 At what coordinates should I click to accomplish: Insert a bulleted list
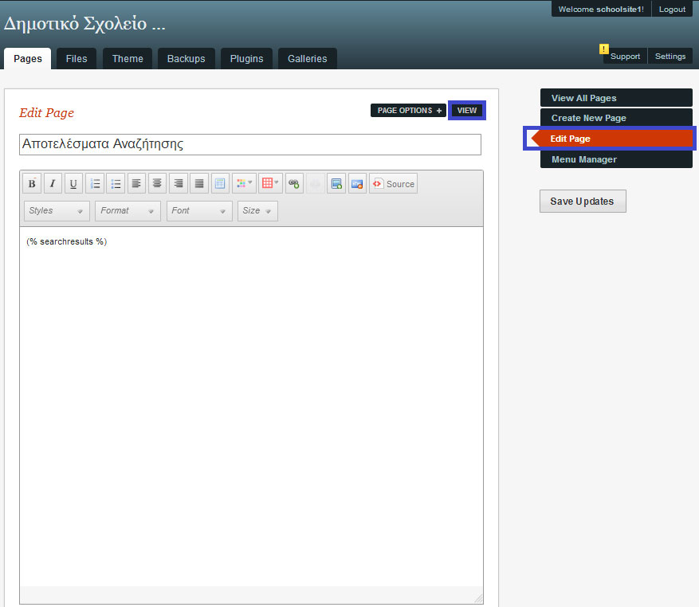[116, 184]
